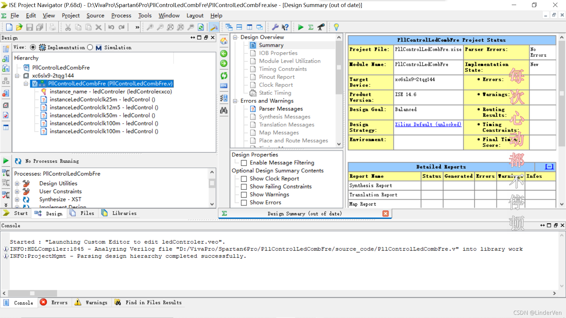
Task: Select the Simulation view radio button
Action: [x=90, y=47]
